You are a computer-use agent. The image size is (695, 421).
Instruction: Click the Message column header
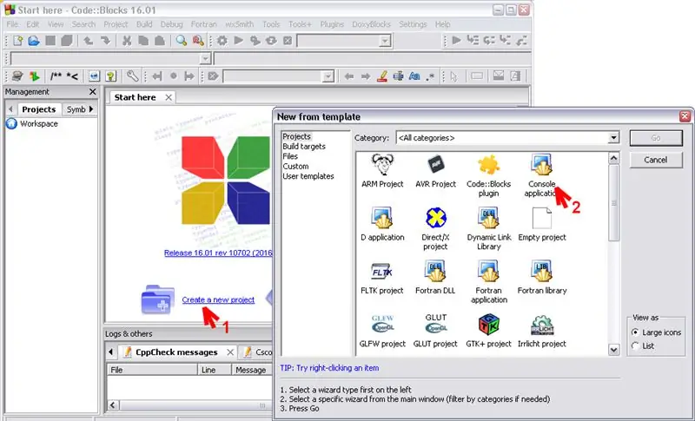click(251, 370)
